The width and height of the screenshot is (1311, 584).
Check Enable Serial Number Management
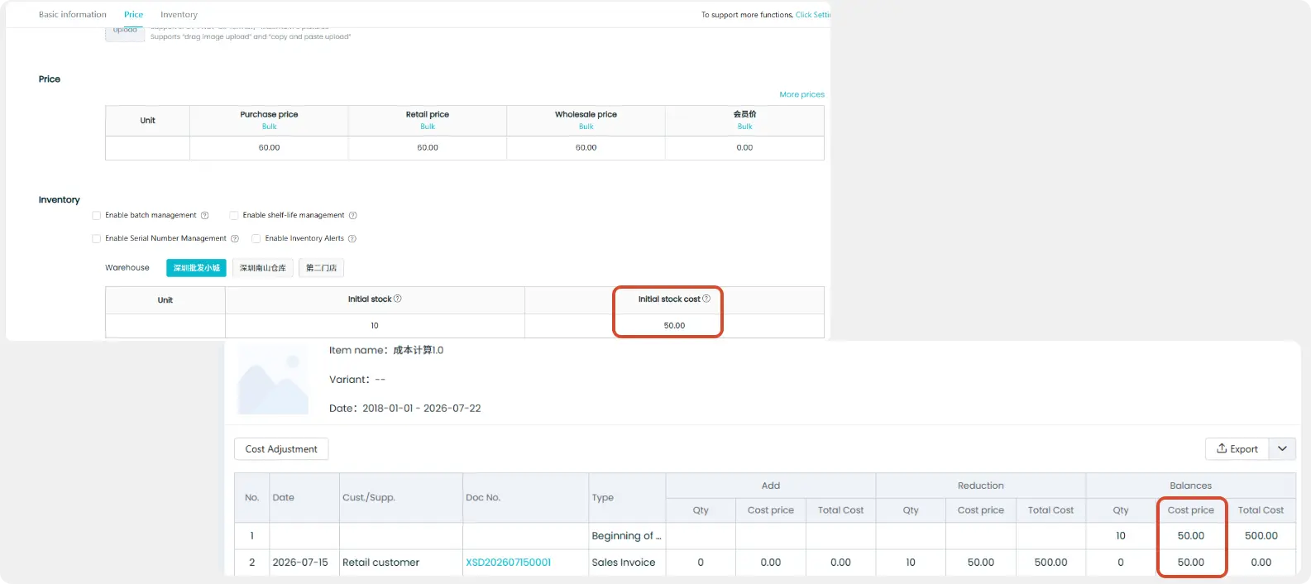click(97, 238)
